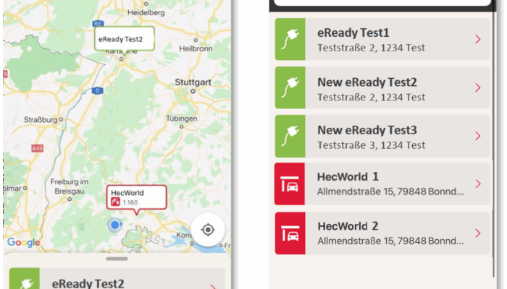Select the HecWorld map marker callout
Viewport: 507px width, 289px height.
pyautogui.click(x=136, y=197)
